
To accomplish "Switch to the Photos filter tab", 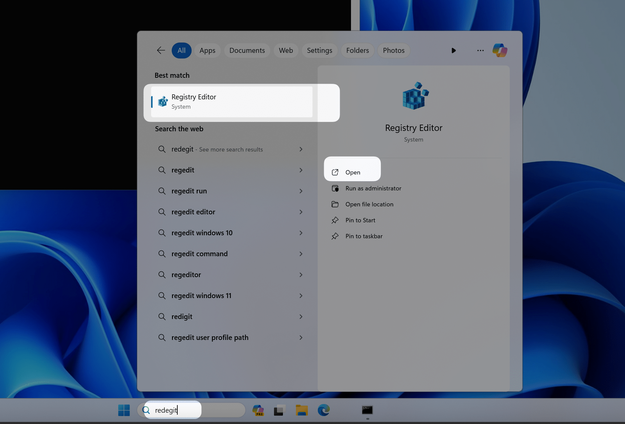I will point(394,51).
